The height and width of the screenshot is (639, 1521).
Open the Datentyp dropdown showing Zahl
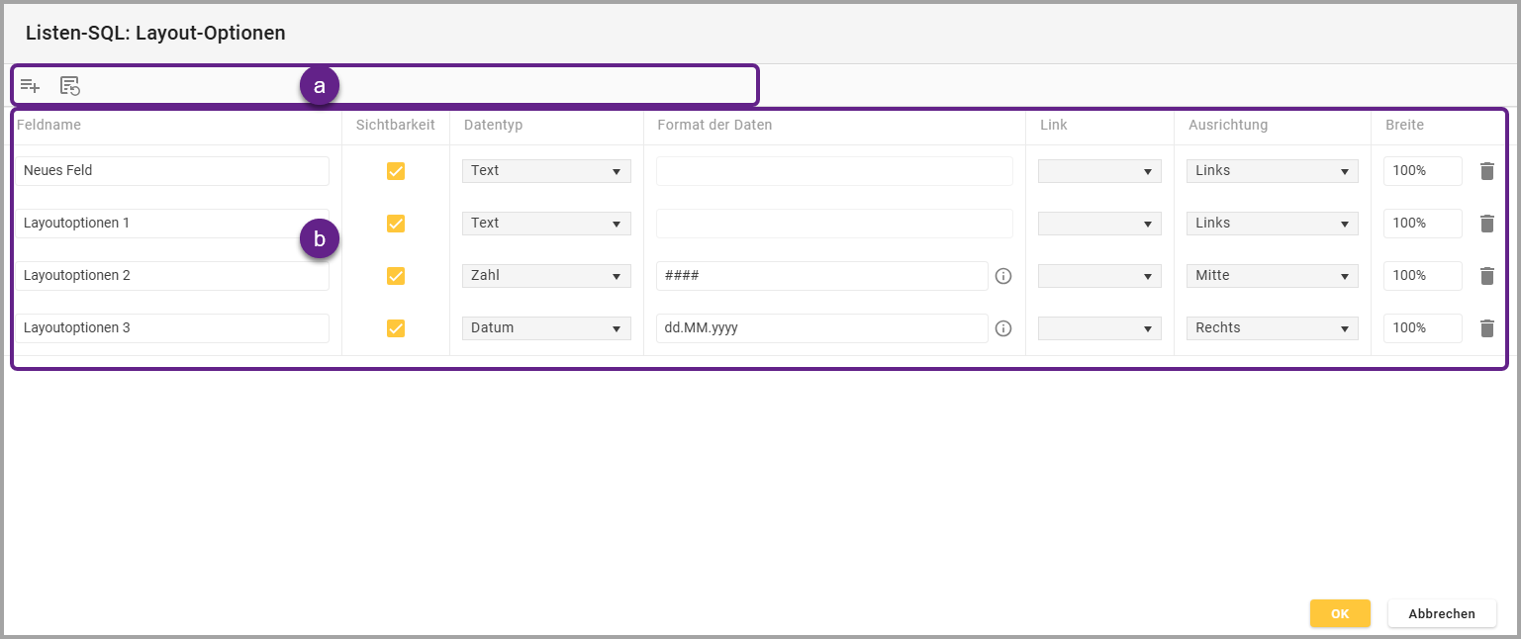546,276
